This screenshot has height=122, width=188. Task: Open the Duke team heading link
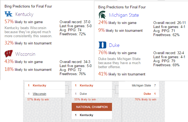tap(114, 45)
